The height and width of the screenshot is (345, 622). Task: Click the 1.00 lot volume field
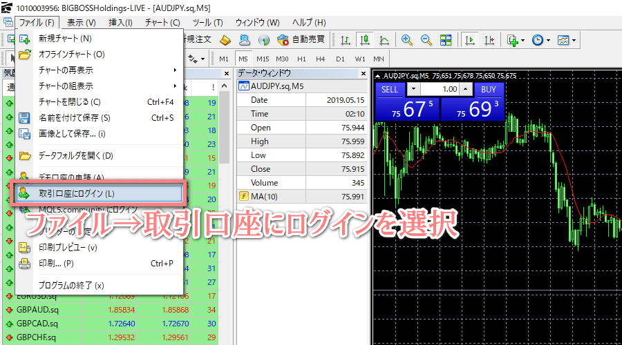(x=440, y=89)
